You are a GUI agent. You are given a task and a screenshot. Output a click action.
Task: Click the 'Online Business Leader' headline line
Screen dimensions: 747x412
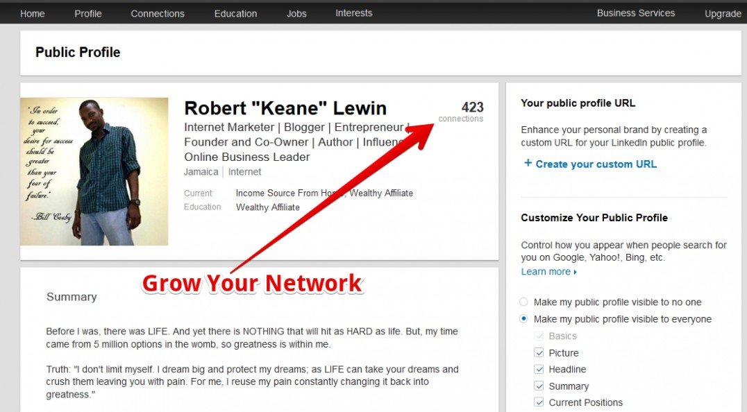pos(246,157)
